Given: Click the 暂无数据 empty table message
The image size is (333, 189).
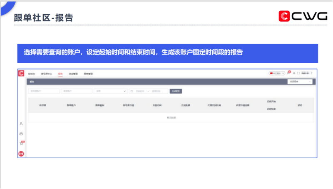Looking at the screenshot, I should tap(171, 118).
